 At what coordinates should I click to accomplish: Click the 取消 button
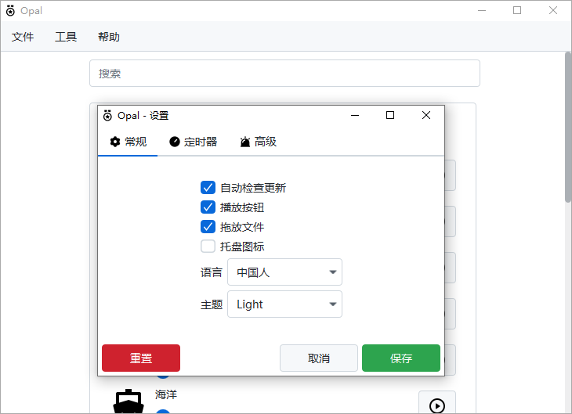click(318, 358)
